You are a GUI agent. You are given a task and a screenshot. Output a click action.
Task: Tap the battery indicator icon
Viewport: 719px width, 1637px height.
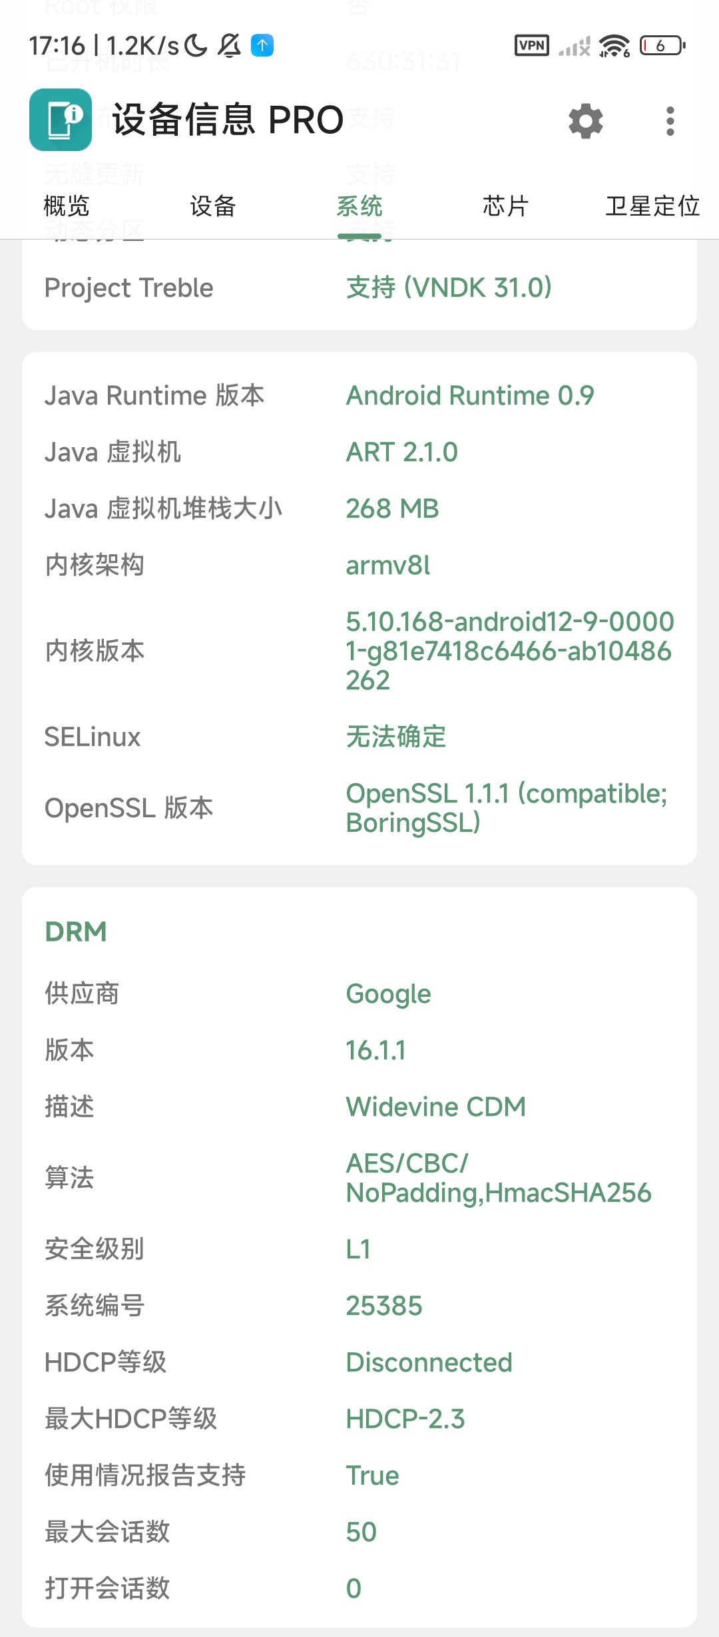pyautogui.click(x=662, y=45)
